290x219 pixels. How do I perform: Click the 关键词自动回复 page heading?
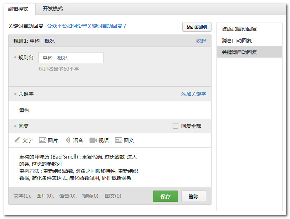[x=26, y=26]
